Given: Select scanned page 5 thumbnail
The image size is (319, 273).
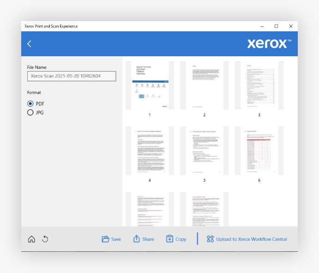Looking at the screenshot, I should tap(205, 151).
